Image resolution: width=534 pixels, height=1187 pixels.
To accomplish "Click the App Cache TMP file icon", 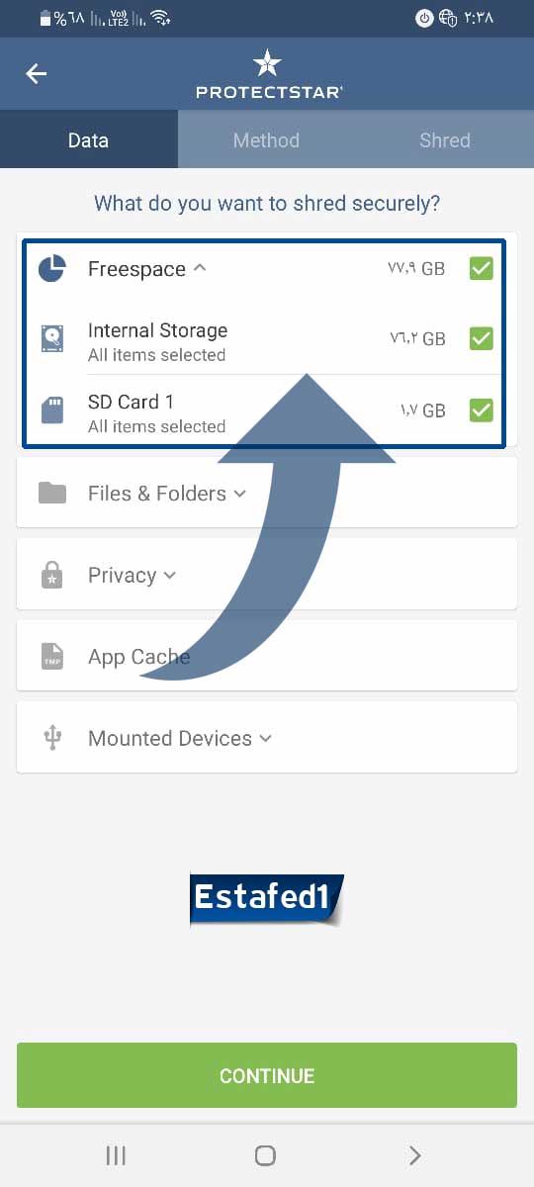I will click(52, 657).
